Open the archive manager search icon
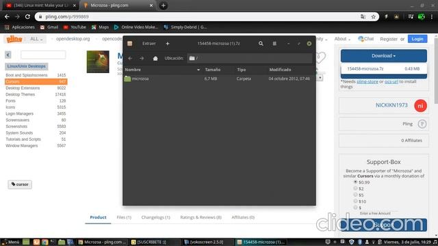Viewport: 438px width, 246px height. pyautogui.click(x=261, y=44)
